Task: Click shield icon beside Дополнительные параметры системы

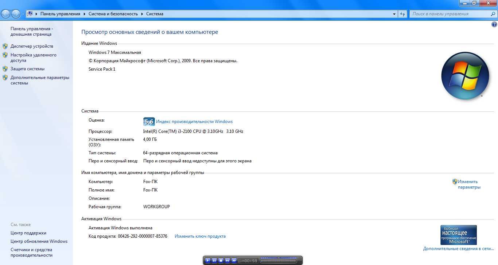Action: (x=5, y=78)
